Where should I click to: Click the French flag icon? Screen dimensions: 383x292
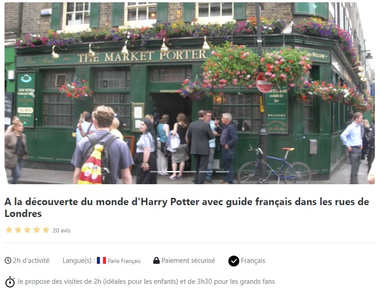101,261
